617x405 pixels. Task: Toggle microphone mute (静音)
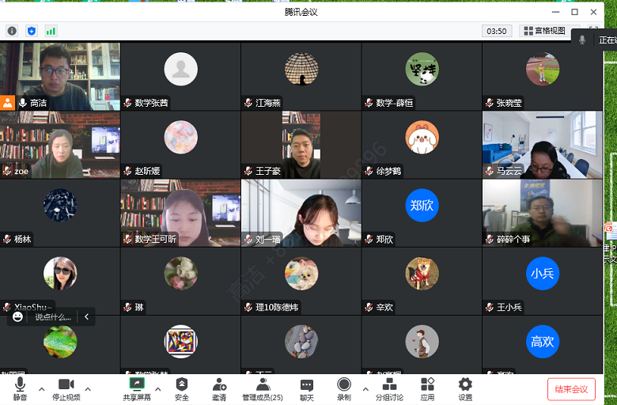(x=20, y=388)
